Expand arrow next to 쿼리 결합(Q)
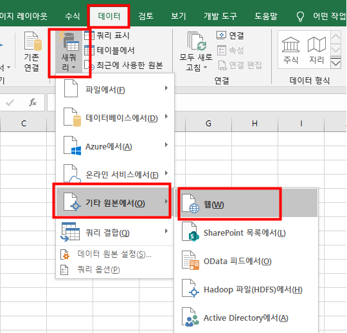Screen dimensions: 347x333 pyautogui.click(x=166, y=231)
